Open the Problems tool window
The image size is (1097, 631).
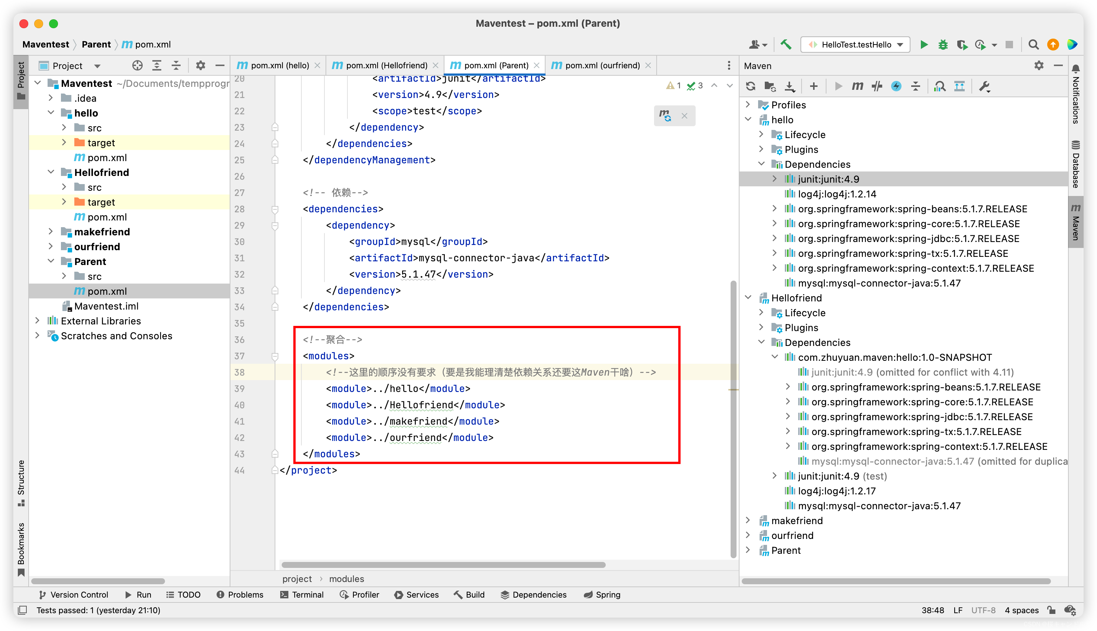(x=240, y=595)
